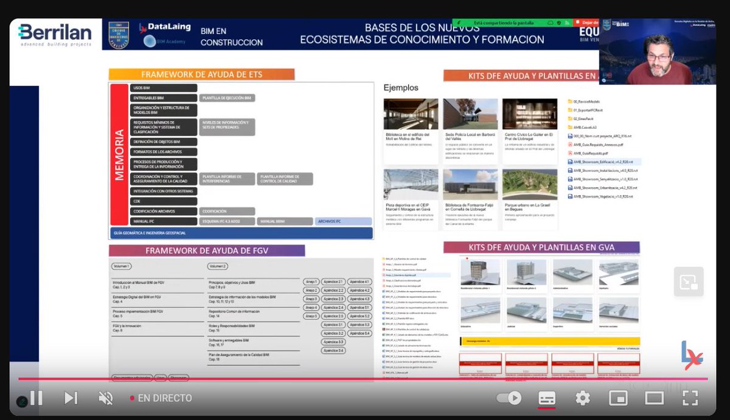Enter fullscreen mode
This screenshot has height=420, width=730.
click(690, 398)
